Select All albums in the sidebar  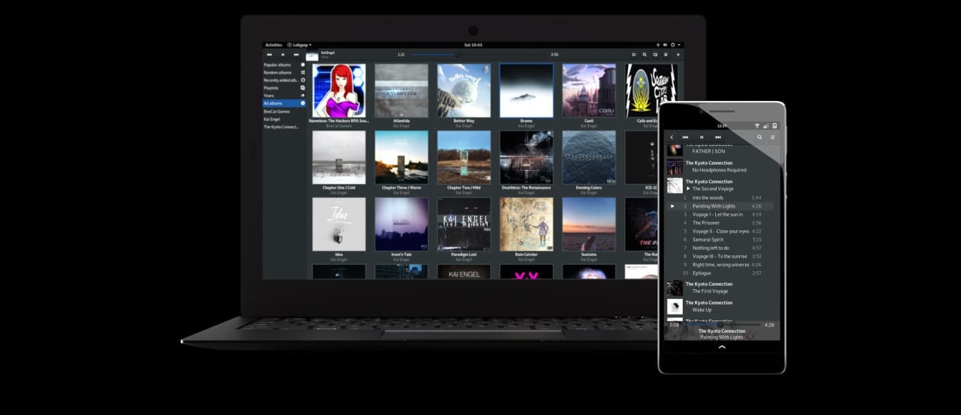(x=277, y=103)
